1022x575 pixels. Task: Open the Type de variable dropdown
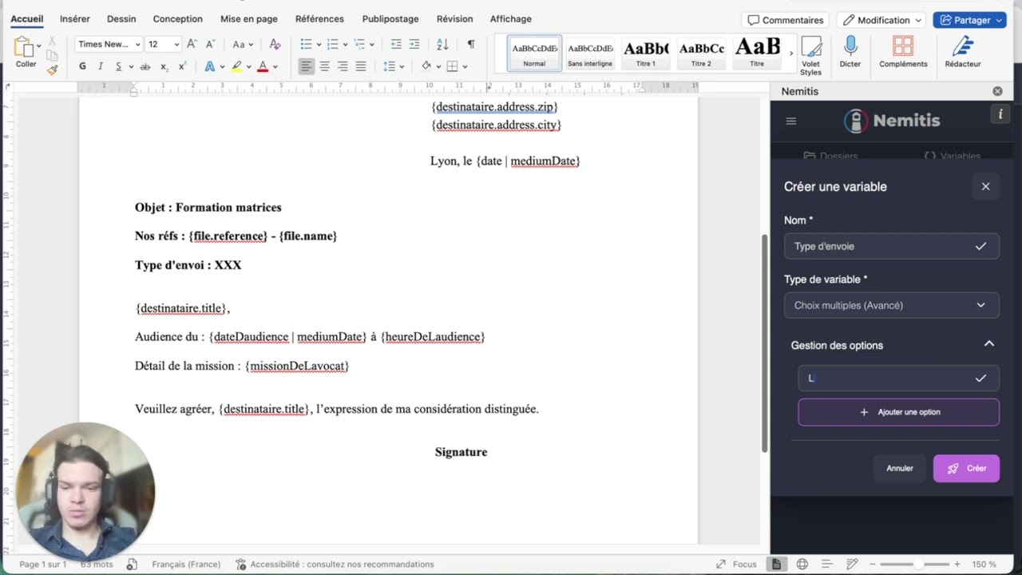[x=891, y=305]
